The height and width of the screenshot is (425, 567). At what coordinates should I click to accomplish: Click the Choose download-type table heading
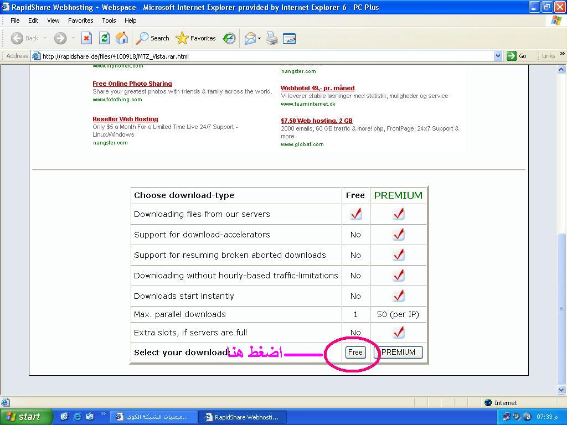(184, 195)
